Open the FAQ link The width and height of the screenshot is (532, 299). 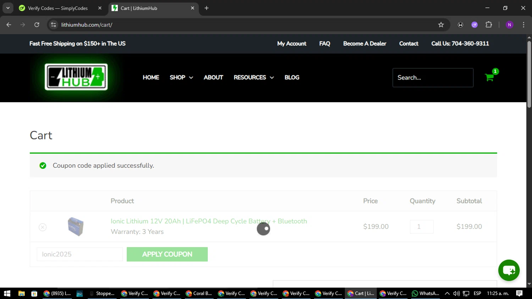pos(325,44)
